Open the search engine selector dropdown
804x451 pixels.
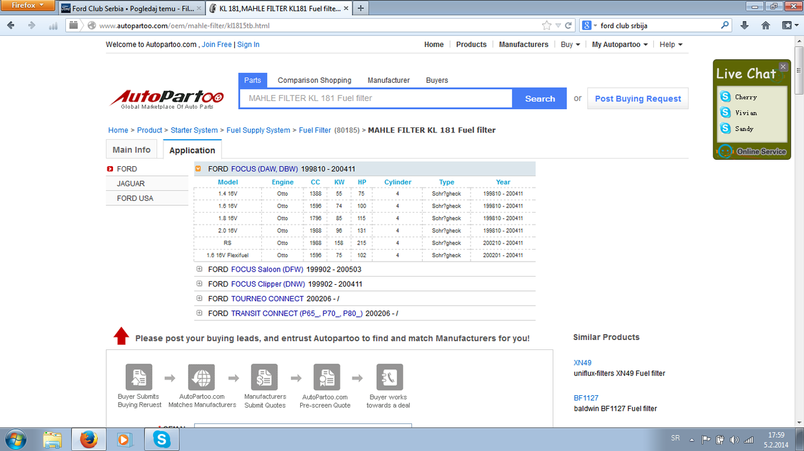590,26
